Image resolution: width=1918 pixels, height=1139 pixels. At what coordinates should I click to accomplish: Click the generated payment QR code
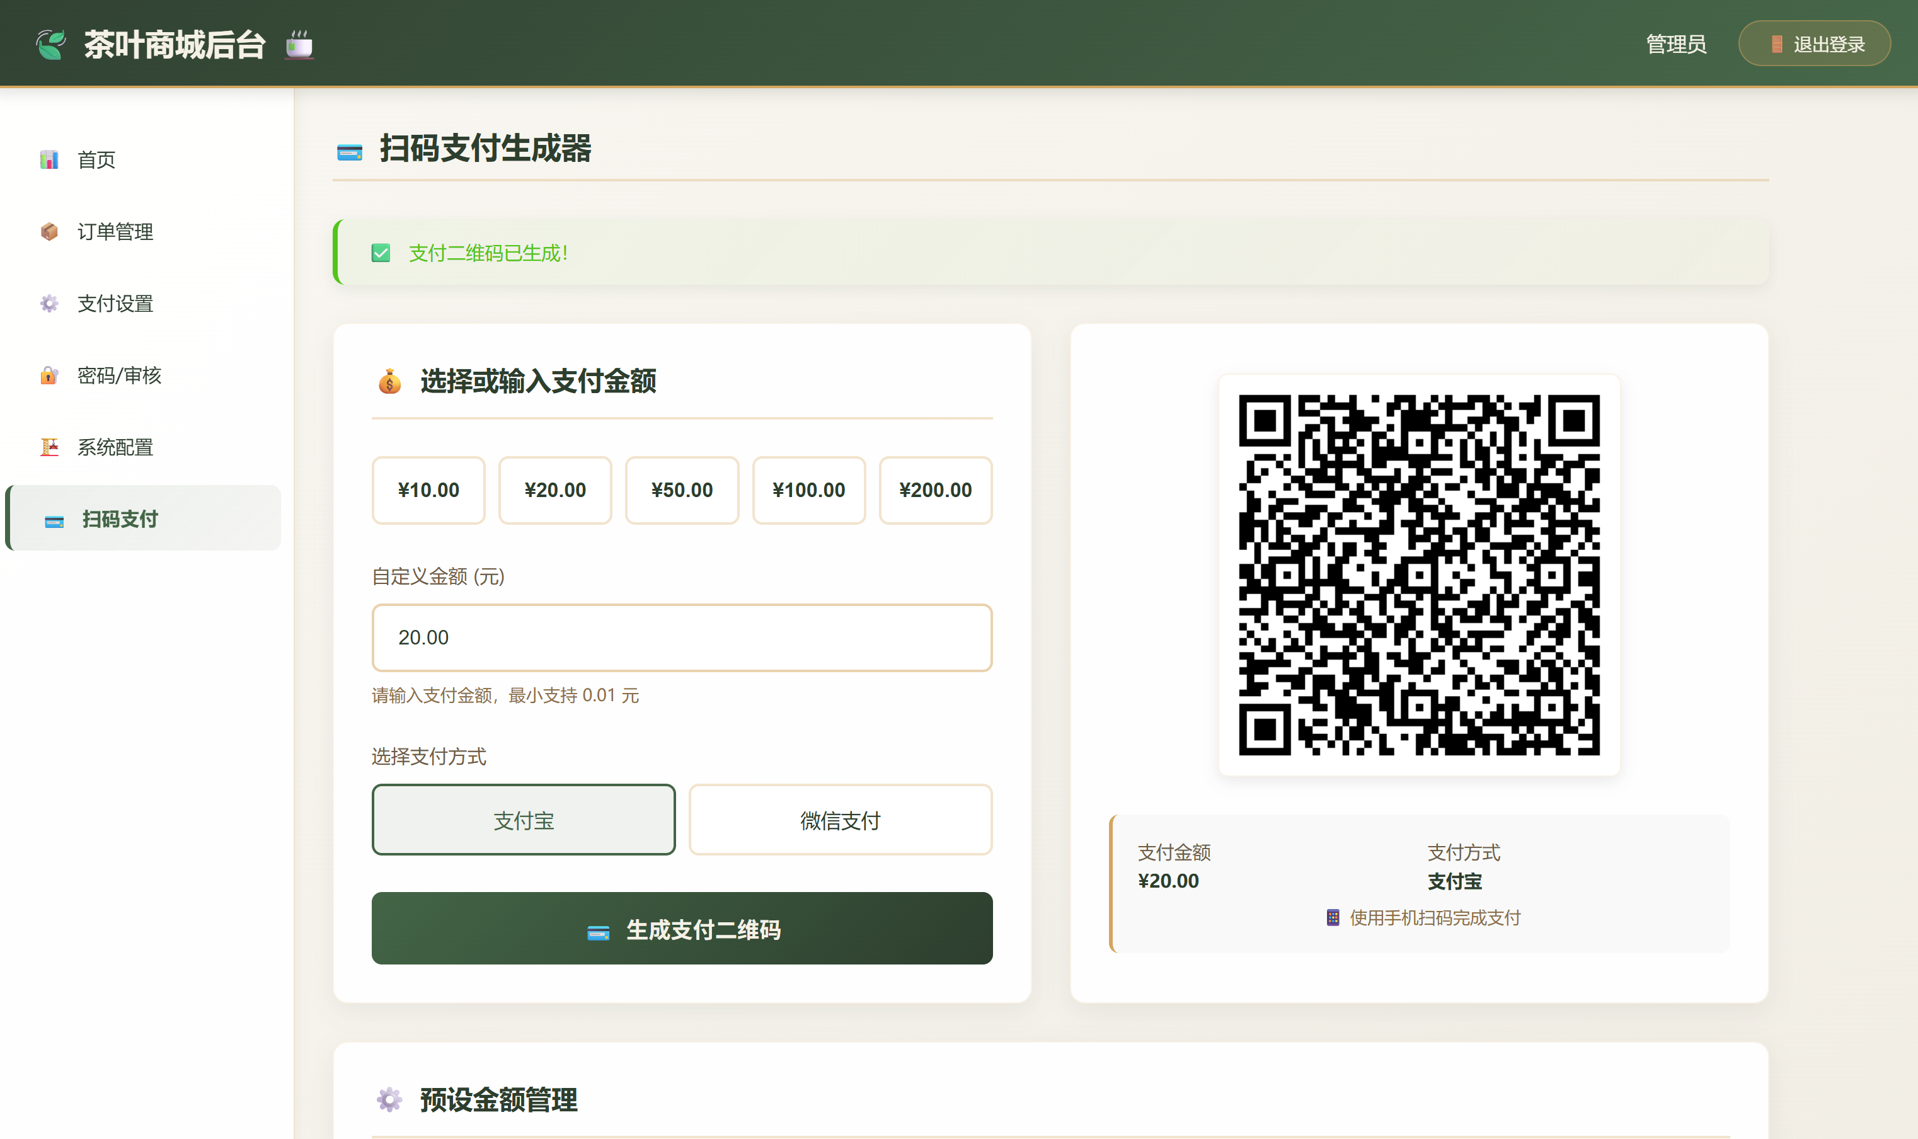pyautogui.click(x=1418, y=575)
